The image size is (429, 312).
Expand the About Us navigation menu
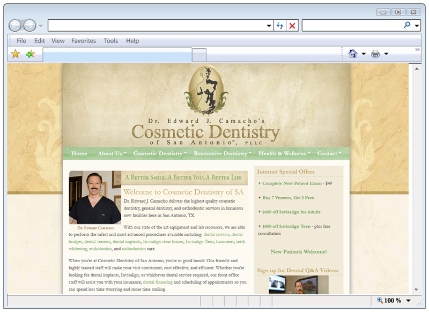coord(112,153)
